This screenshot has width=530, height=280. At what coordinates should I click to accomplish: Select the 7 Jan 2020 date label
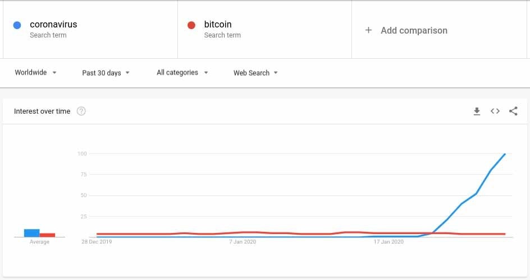click(243, 242)
